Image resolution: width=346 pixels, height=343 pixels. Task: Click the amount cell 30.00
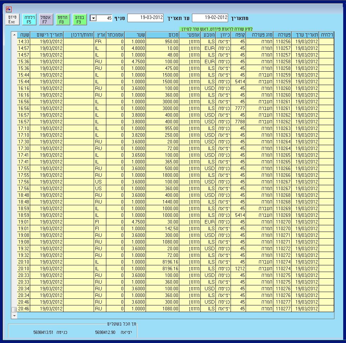tap(162, 222)
